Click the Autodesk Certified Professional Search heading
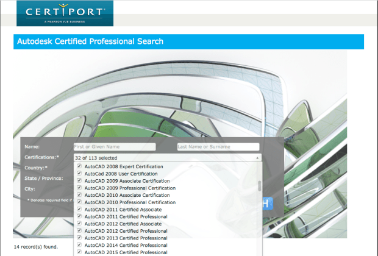378x256 pixels. (x=90, y=41)
